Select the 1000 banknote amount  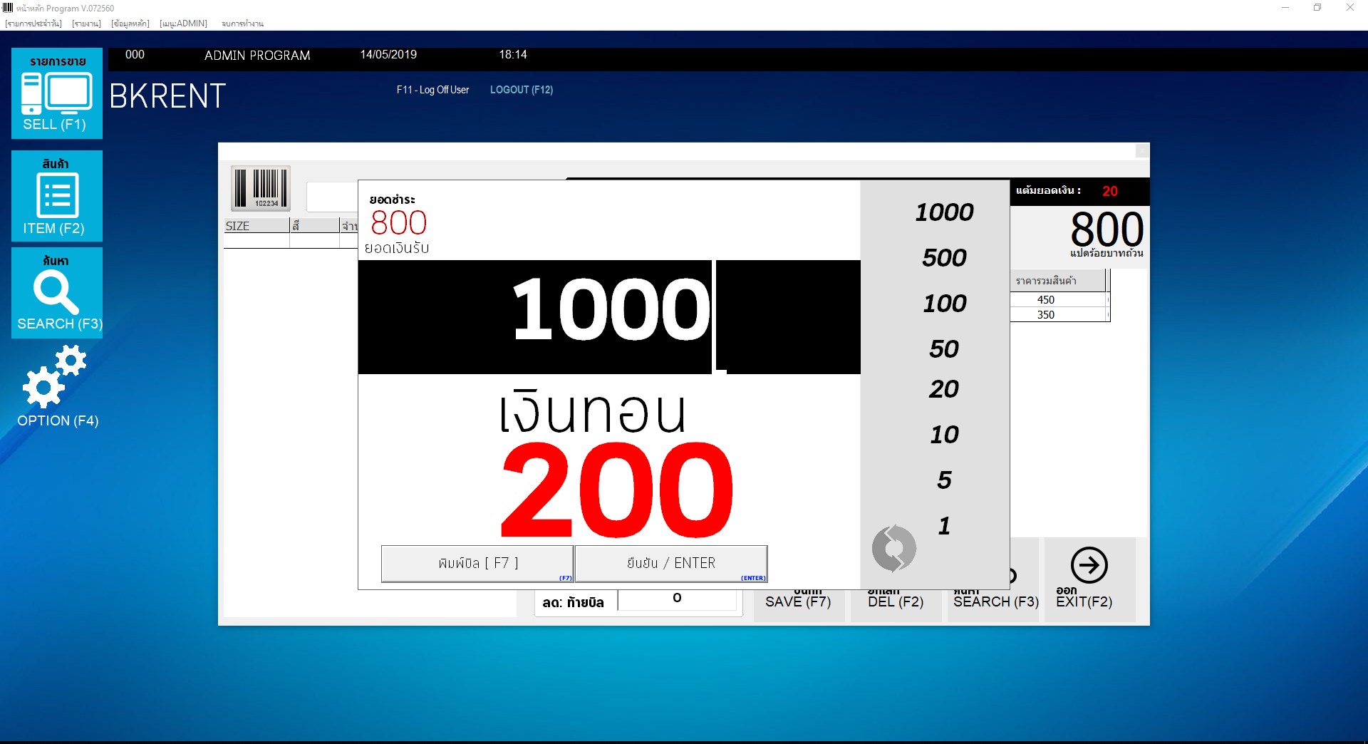click(944, 212)
